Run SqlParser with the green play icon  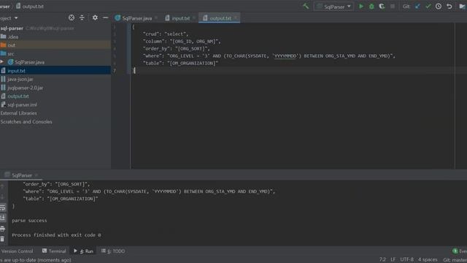click(x=361, y=7)
